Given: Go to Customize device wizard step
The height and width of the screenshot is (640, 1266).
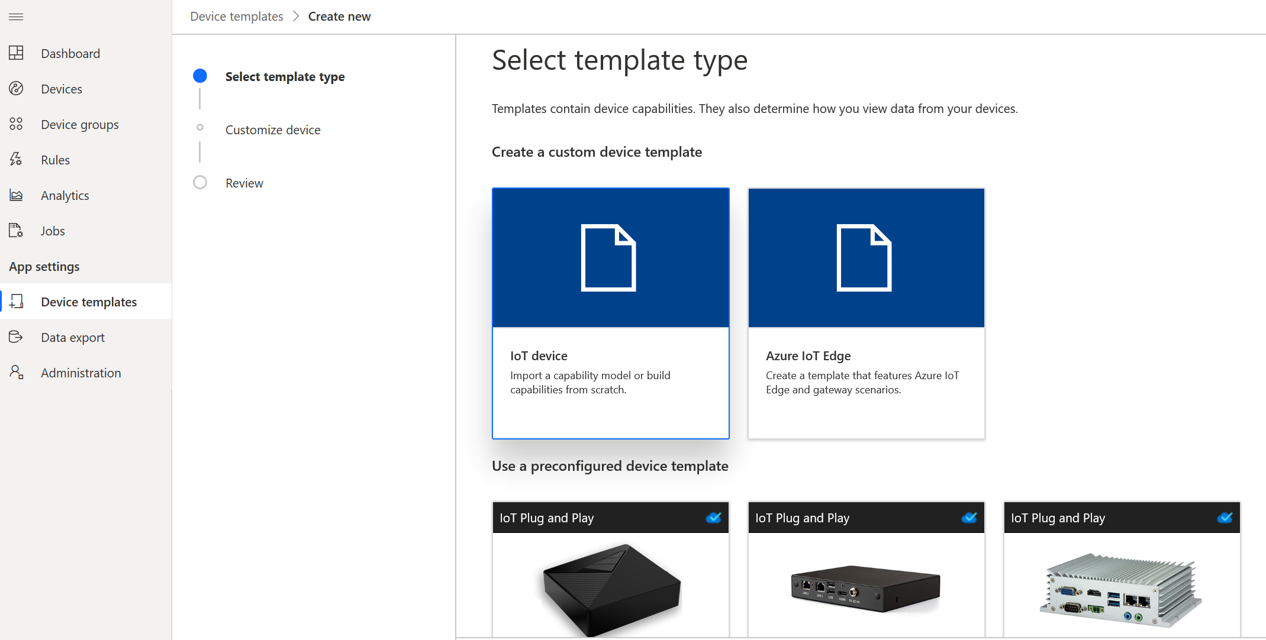Looking at the screenshot, I should tap(273, 130).
